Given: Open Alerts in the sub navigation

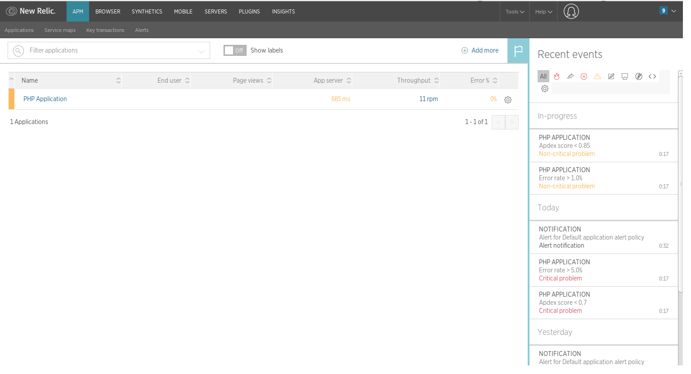Looking at the screenshot, I should [x=142, y=30].
